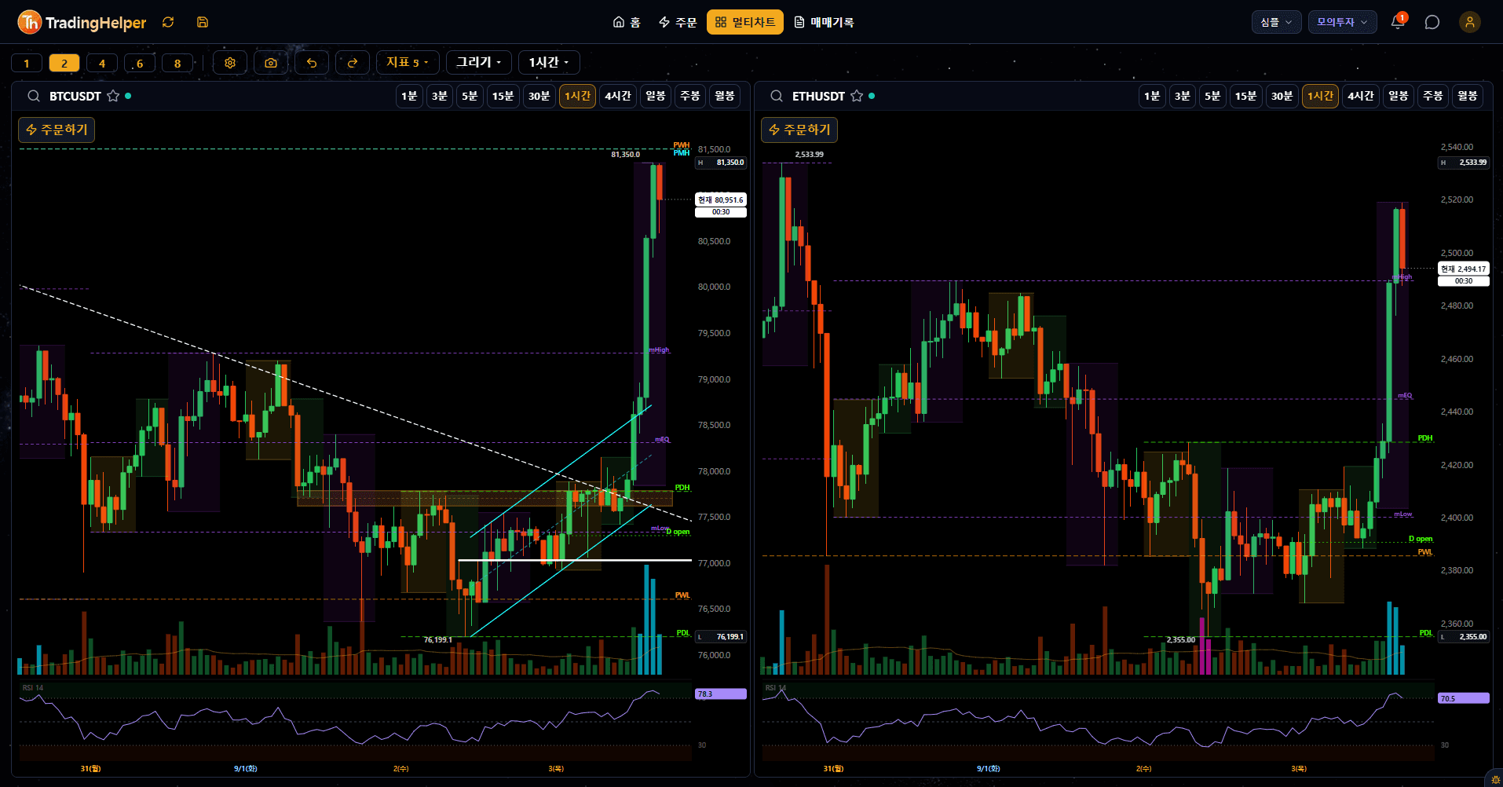Viewport: 1503px width, 787px height.
Task: Set ETHUSDT chart to 일봉
Action: tap(1398, 96)
